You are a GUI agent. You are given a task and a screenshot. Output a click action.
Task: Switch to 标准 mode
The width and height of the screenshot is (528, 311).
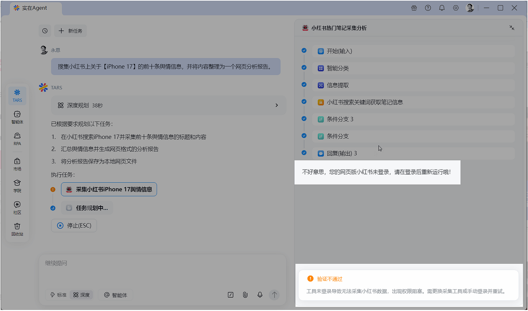58,295
